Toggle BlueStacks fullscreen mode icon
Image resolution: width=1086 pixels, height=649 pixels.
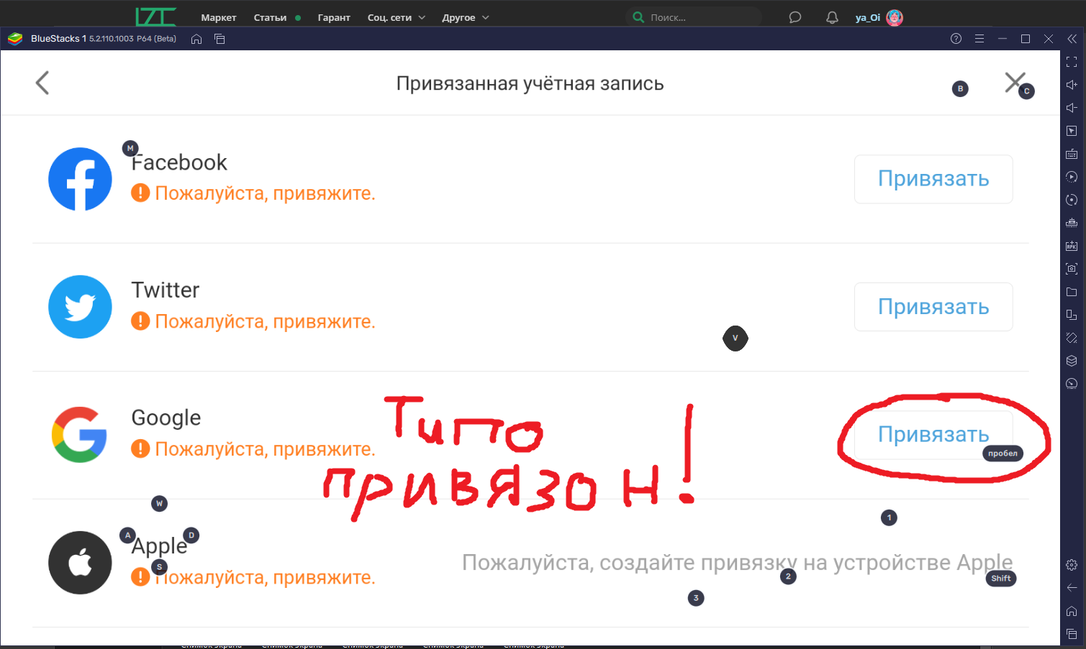click(x=1072, y=62)
